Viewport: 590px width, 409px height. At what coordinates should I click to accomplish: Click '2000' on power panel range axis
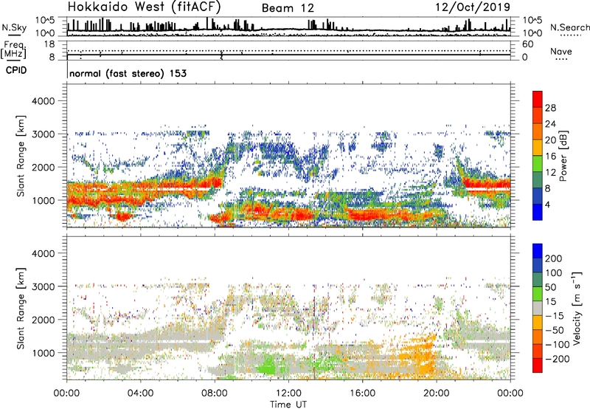[x=43, y=167]
